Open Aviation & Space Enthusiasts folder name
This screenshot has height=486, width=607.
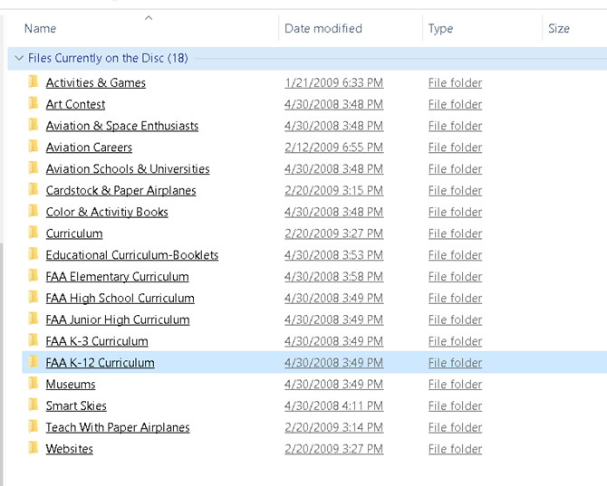[122, 126]
